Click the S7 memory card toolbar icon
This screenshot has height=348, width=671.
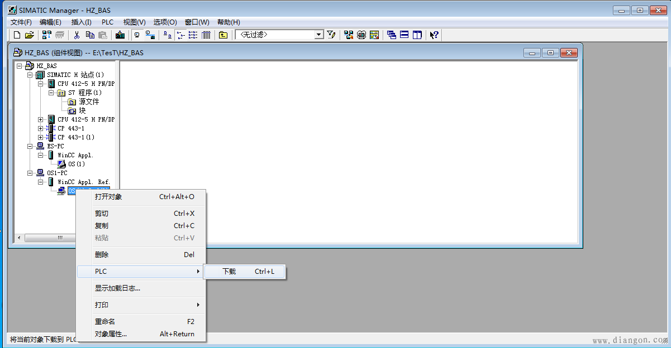[x=59, y=35]
